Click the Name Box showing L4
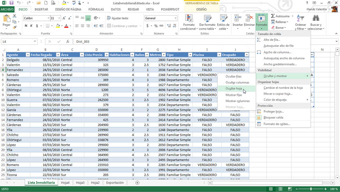The image size is (340, 192). (x=18, y=42)
